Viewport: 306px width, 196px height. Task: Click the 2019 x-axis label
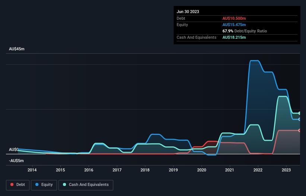coord(173,170)
